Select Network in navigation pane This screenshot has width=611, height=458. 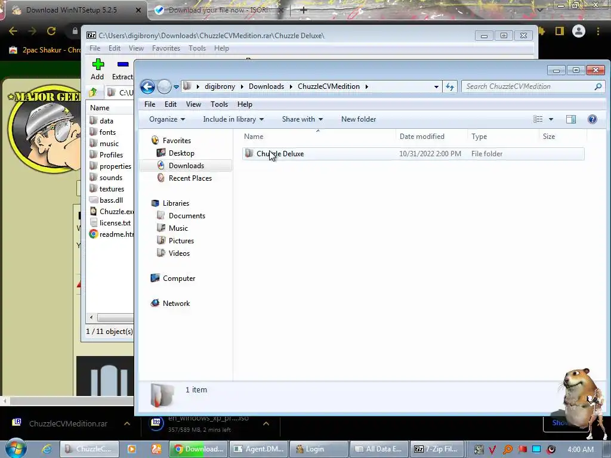point(176,304)
